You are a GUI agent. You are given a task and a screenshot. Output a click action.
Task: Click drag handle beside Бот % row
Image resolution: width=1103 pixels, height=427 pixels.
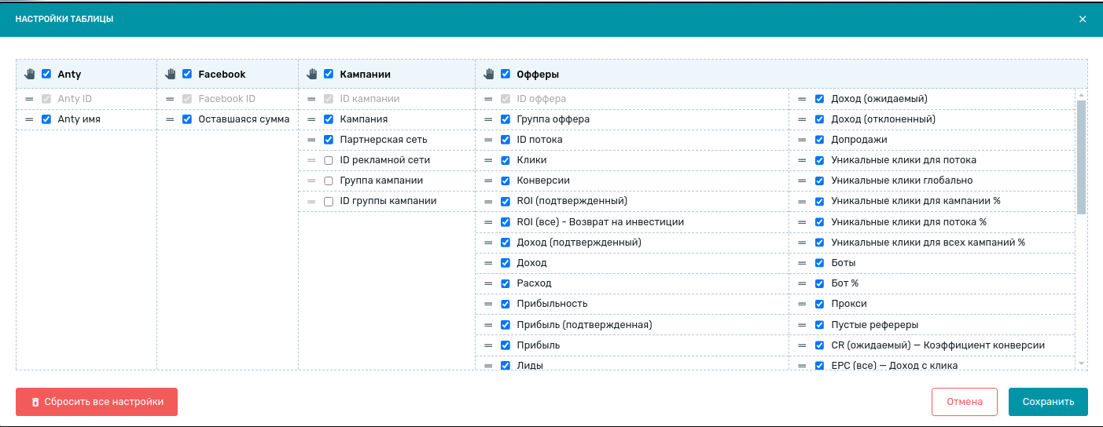pos(803,283)
